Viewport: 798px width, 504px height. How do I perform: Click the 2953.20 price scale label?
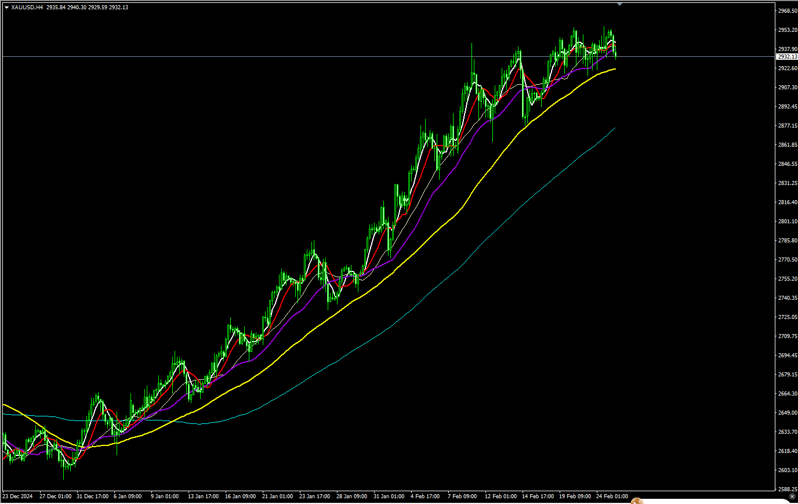[x=788, y=30]
